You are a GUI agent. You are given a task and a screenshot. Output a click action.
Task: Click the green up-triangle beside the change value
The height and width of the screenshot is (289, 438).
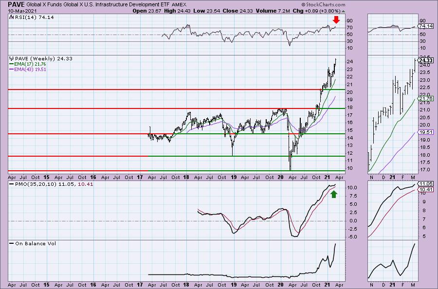pyautogui.click(x=343, y=11)
